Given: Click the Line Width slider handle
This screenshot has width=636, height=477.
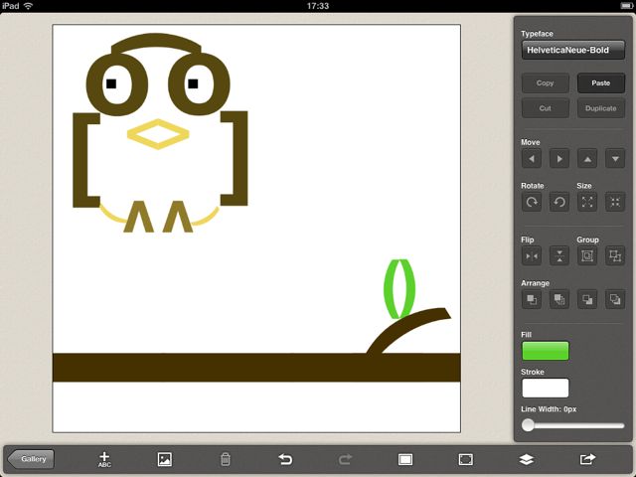Looking at the screenshot, I should click(528, 425).
